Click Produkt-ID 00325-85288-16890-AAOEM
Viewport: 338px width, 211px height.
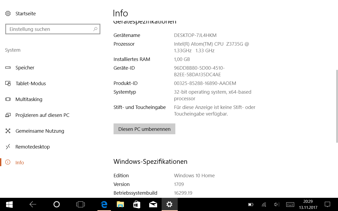(205, 83)
